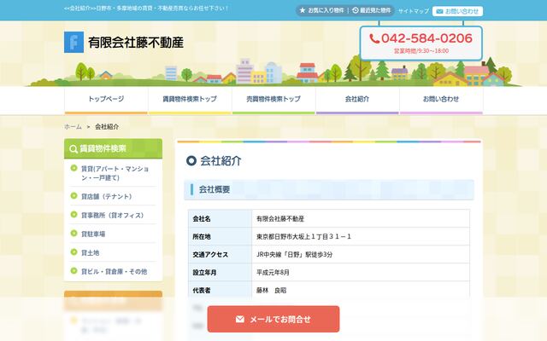Open お気に入り物件 link
Screen dimensions: 547x341
coord(321,10)
